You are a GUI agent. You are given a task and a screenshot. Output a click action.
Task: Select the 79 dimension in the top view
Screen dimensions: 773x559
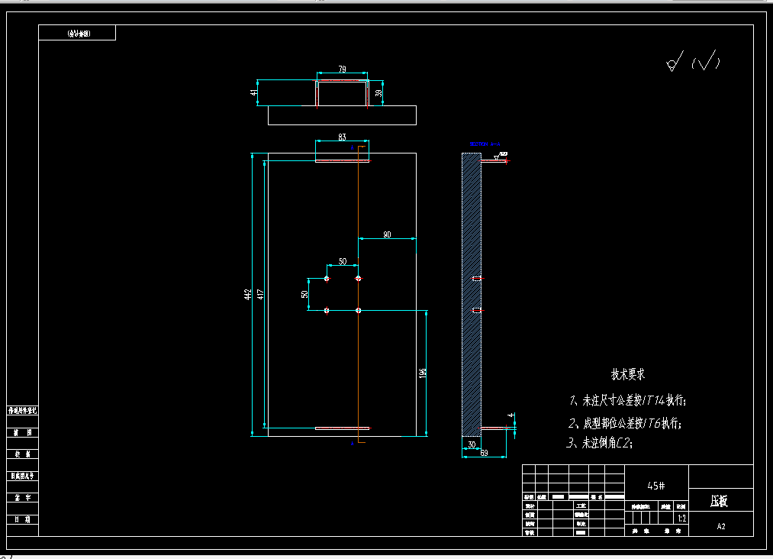[x=342, y=69]
